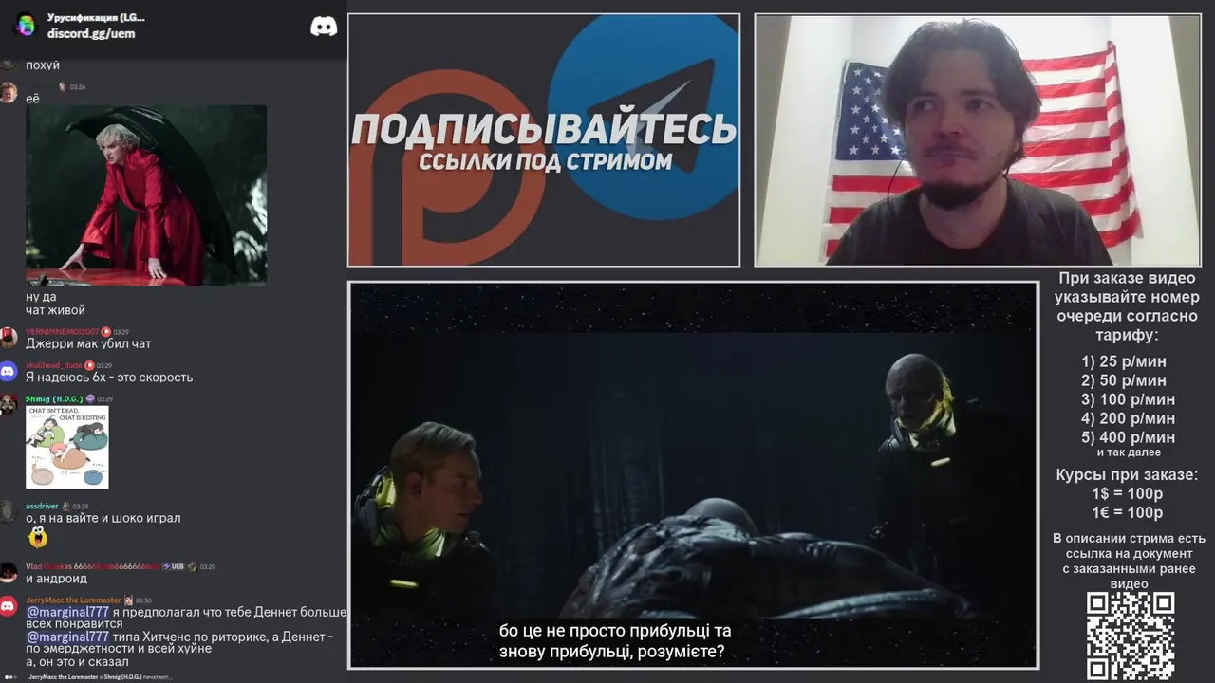Click tariff line '2) 50 р/мин'
The width and height of the screenshot is (1215, 683).
click(1124, 380)
